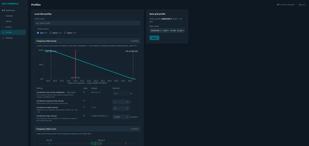Image resolution: width=309 pixels, height=146 pixels.
Task: Click the Local Site profiles heading
Action: (43, 14)
